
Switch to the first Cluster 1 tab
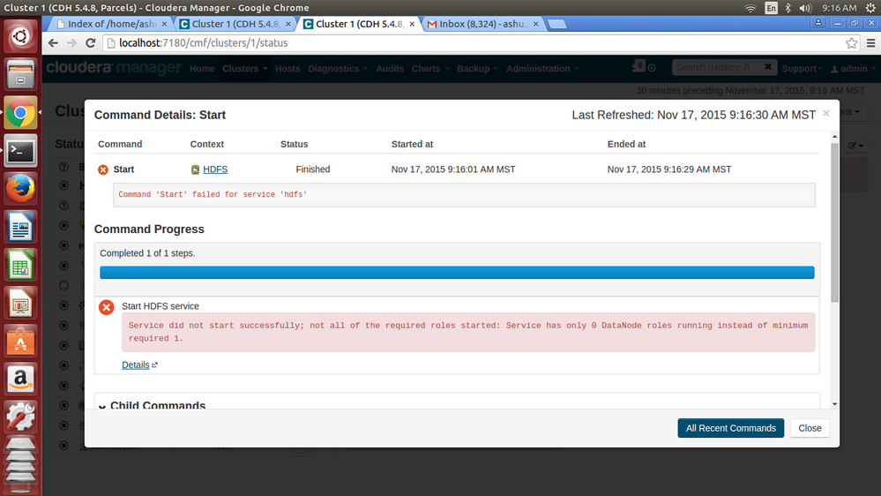(235, 24)
